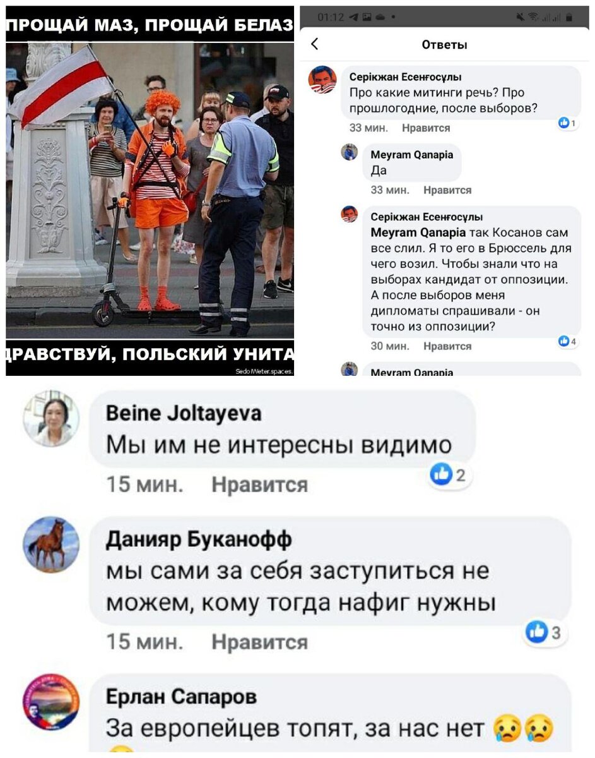View like count on Beine Joltayeva's comment
Screen dimensions: 595x758
(x=448, y=475)
